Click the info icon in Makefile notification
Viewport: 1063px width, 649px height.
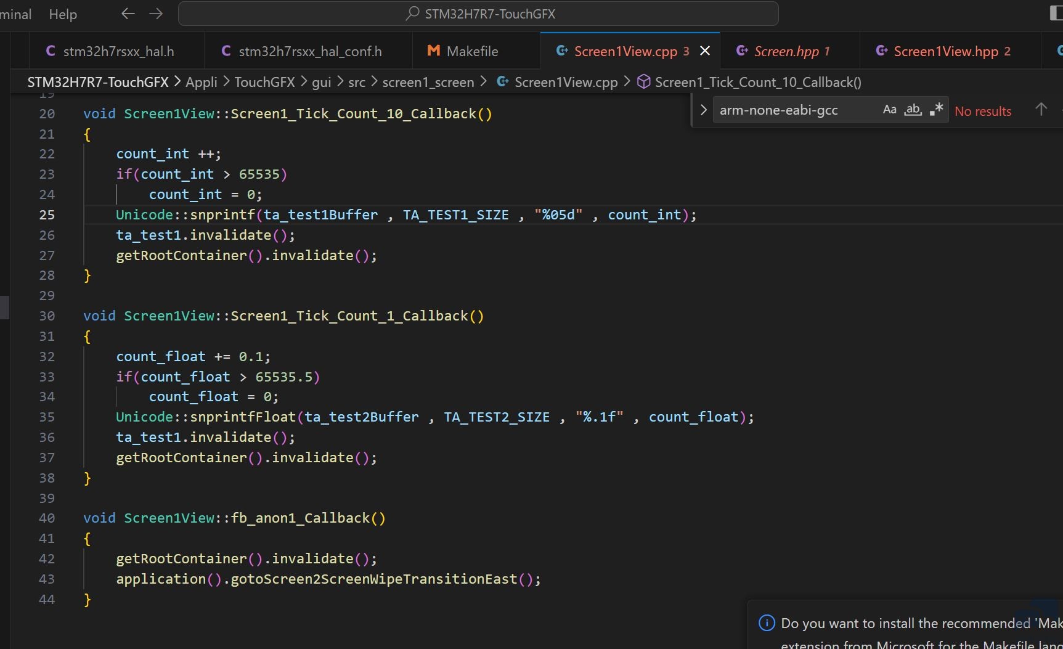(x=767, y=623)
